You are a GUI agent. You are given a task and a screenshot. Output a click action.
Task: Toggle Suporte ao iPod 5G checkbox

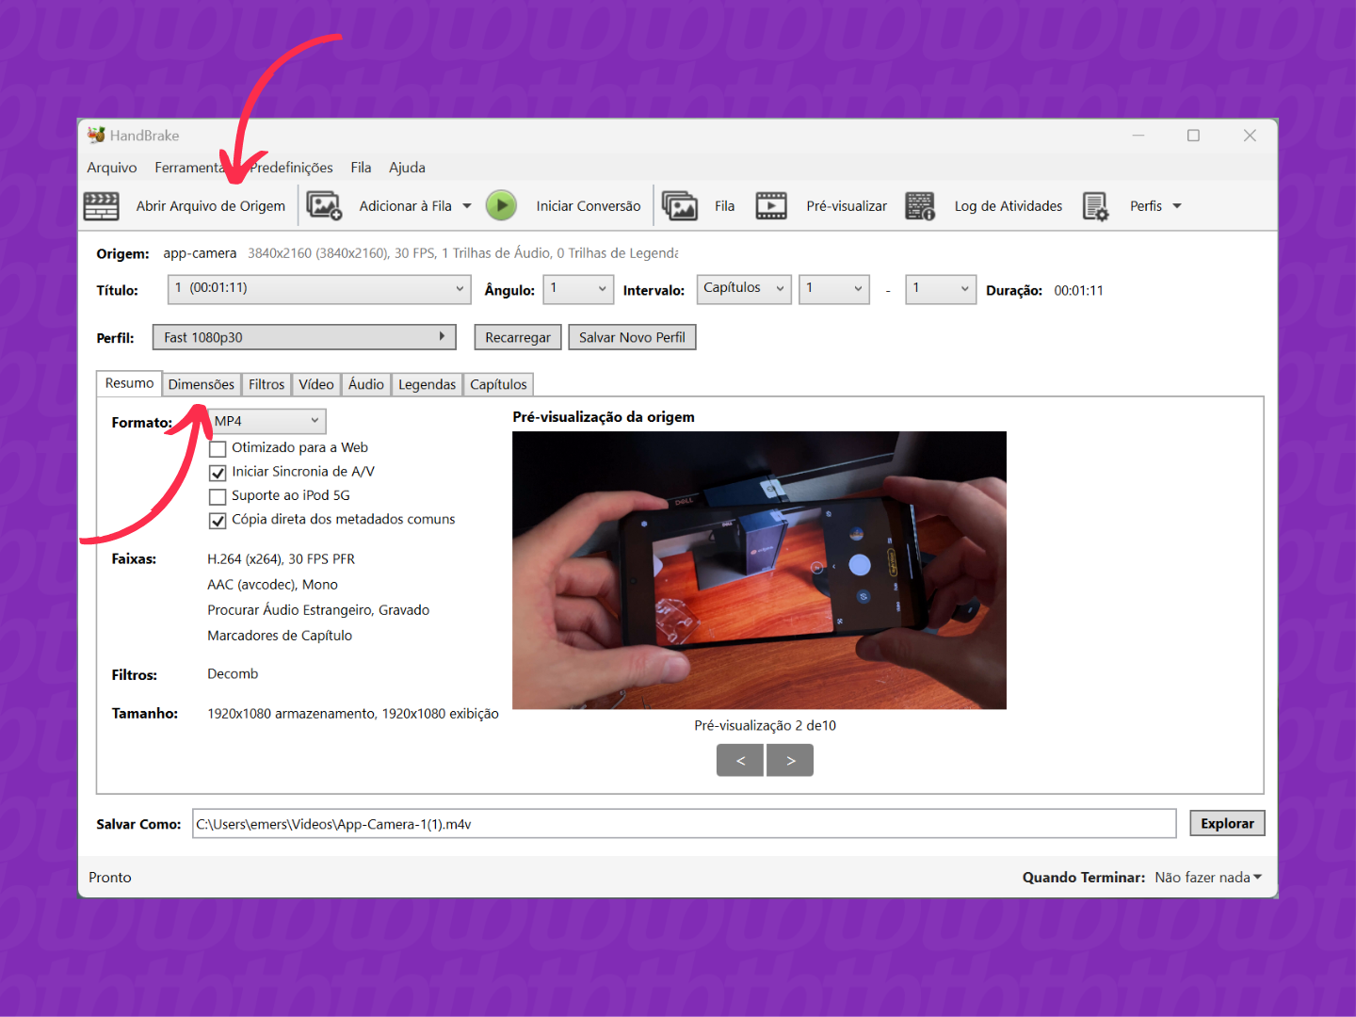point(218,496)
